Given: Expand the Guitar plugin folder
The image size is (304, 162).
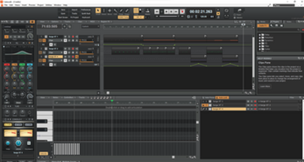Looking at the screenshot, I should [x=260, y=49].
